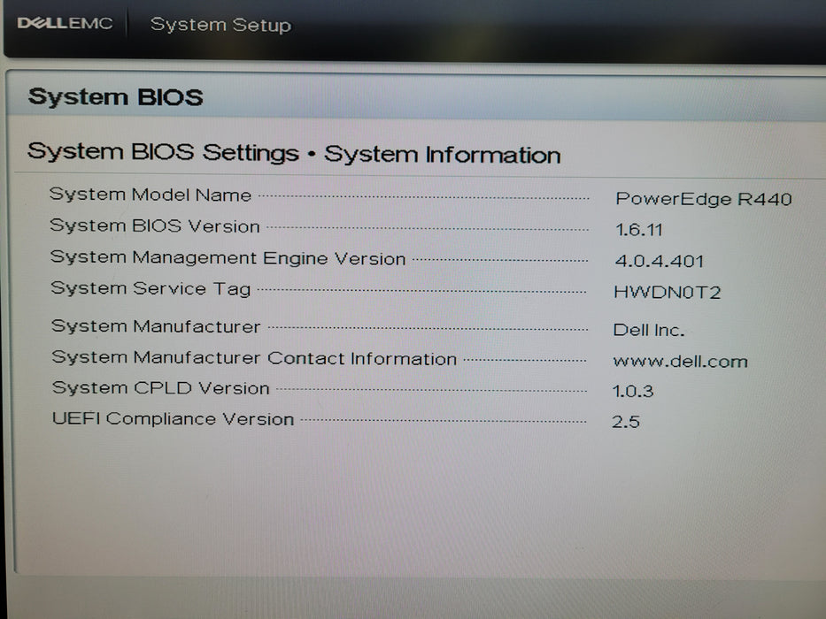This screenshot has height=619, width=826.
Task: Click the Dell Inc. value
Action: [x=649, y=330]
